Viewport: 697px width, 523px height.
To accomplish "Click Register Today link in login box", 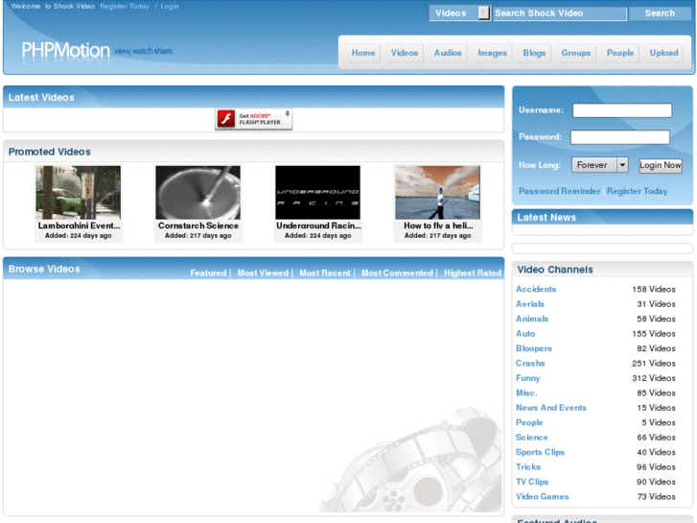I will [637, 191].
